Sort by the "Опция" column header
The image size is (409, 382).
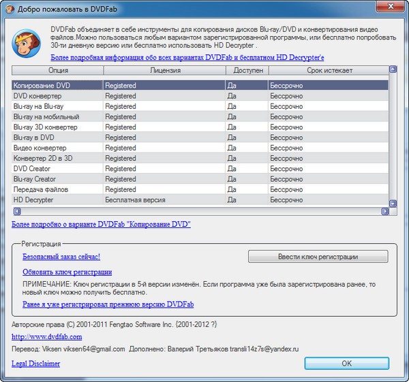(x=58, y=70)
